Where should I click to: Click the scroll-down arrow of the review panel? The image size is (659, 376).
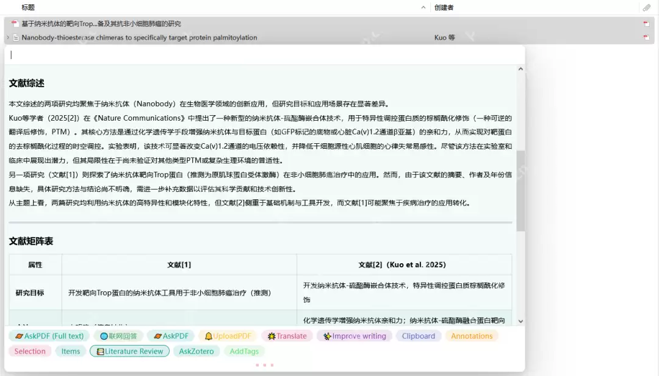520,321
